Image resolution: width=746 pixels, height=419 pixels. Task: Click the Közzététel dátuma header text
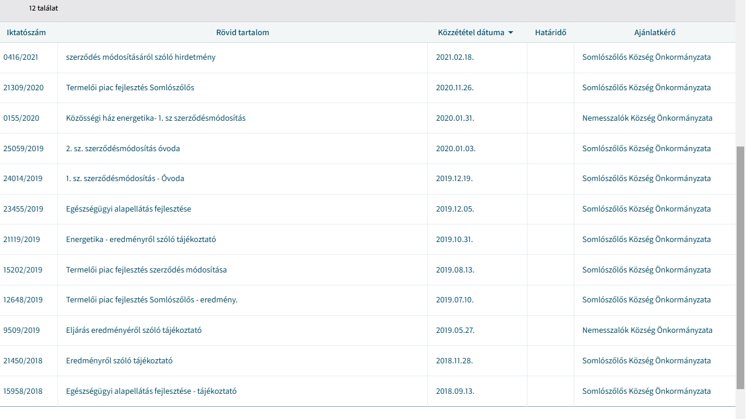[471, 33]
